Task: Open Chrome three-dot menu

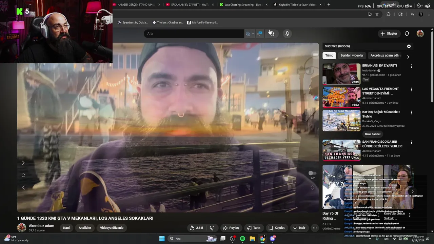Action: coord(429,14)
